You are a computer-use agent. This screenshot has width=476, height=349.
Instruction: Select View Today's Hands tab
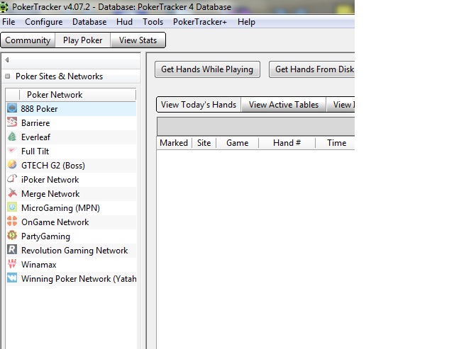point(199,105)
